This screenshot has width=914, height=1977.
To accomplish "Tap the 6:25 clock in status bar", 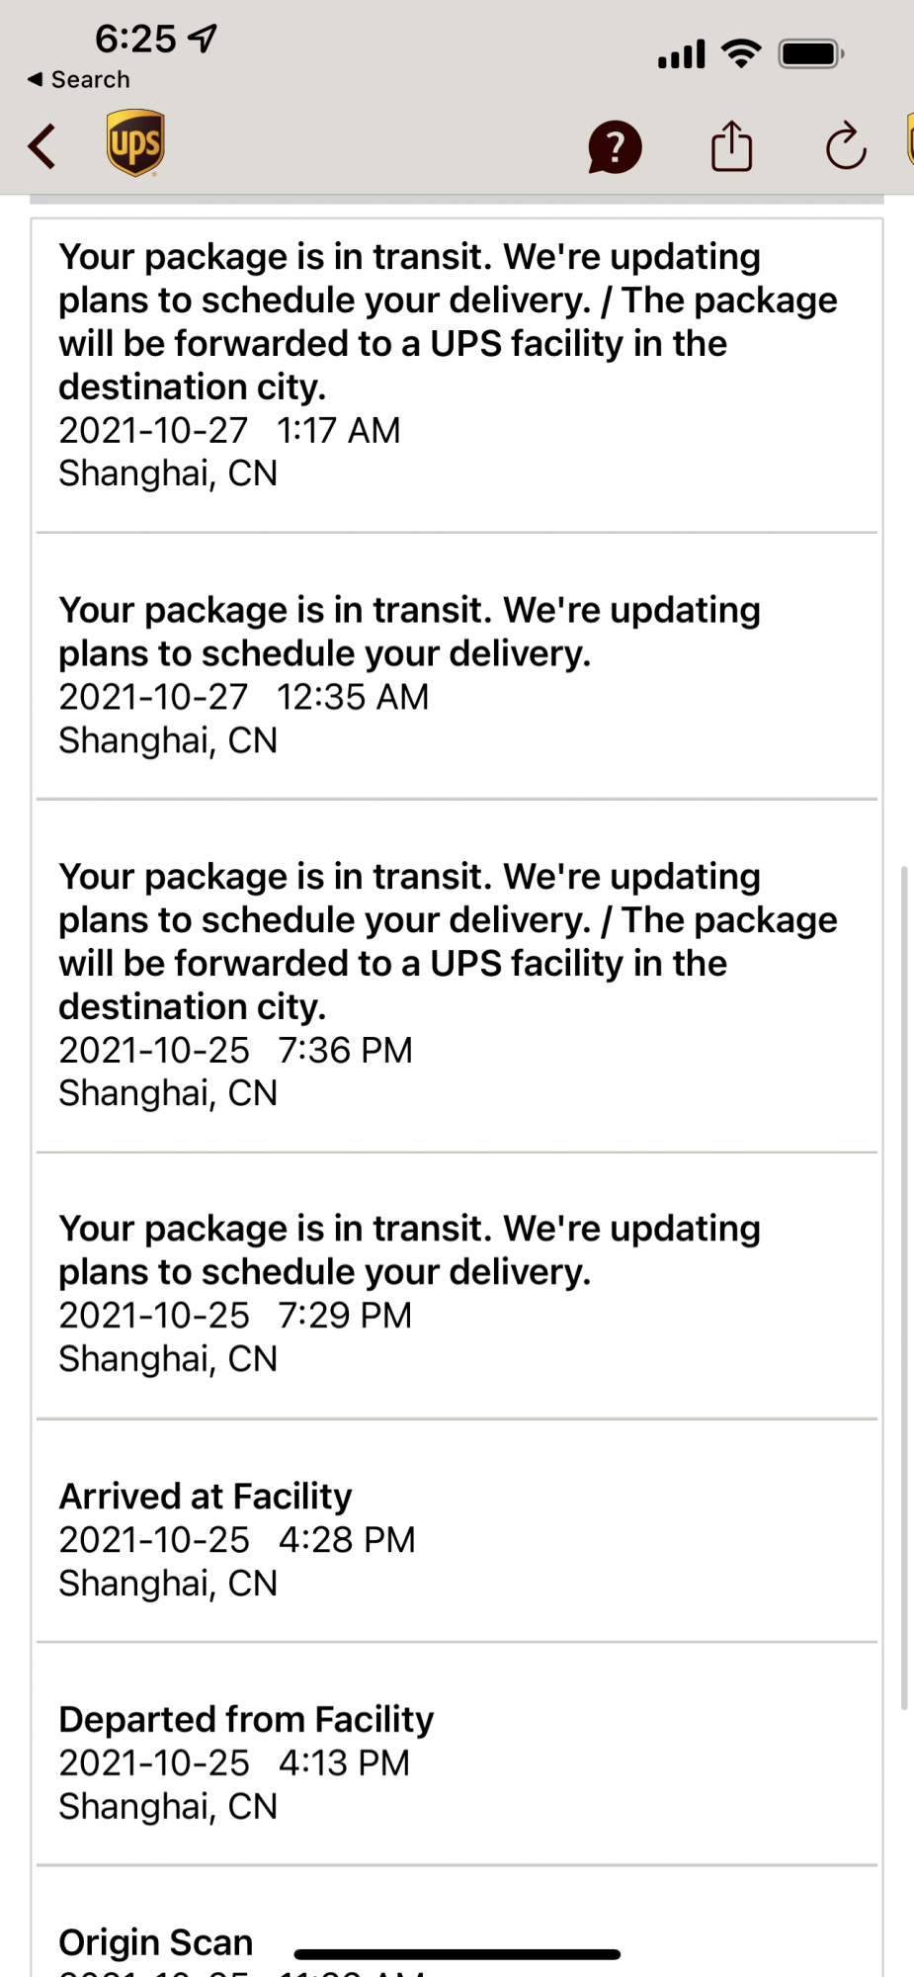I will click(x=135, y=39).
